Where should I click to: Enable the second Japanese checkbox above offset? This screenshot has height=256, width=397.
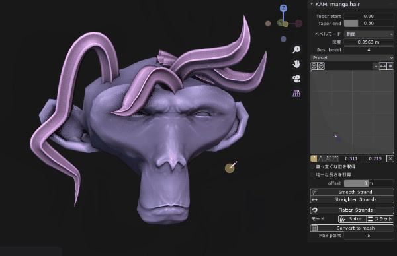pyautogui.click(x=313, y=174)
